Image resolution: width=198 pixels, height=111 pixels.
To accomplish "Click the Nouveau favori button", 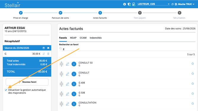I will pyautogui.click(x=27, y=82).
